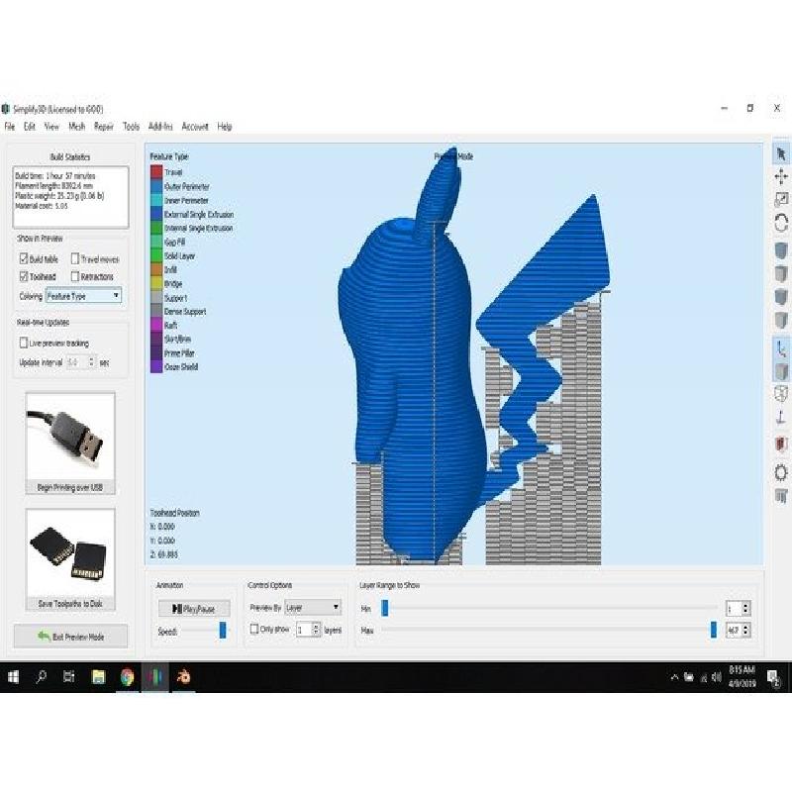Open the Coloring dropdown set to Feature Type

point(83,295)
